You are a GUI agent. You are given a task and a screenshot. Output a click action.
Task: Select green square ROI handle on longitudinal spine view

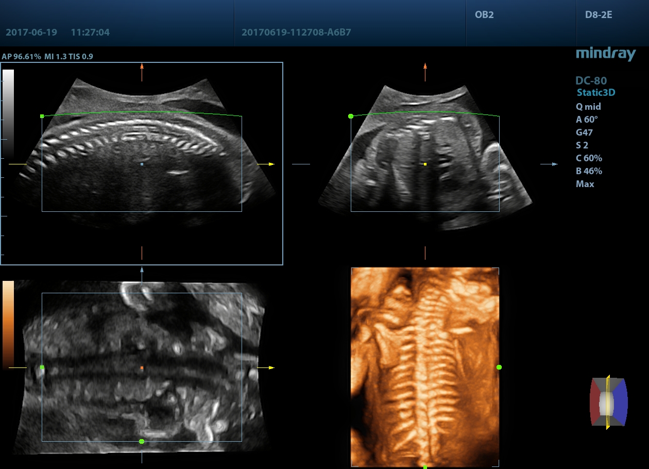pos(42,116)
